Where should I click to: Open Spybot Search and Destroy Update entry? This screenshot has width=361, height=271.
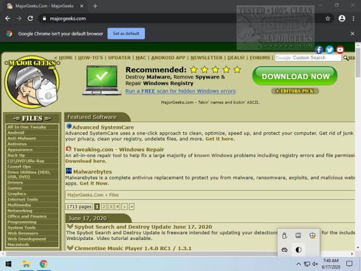coord(143,227)
